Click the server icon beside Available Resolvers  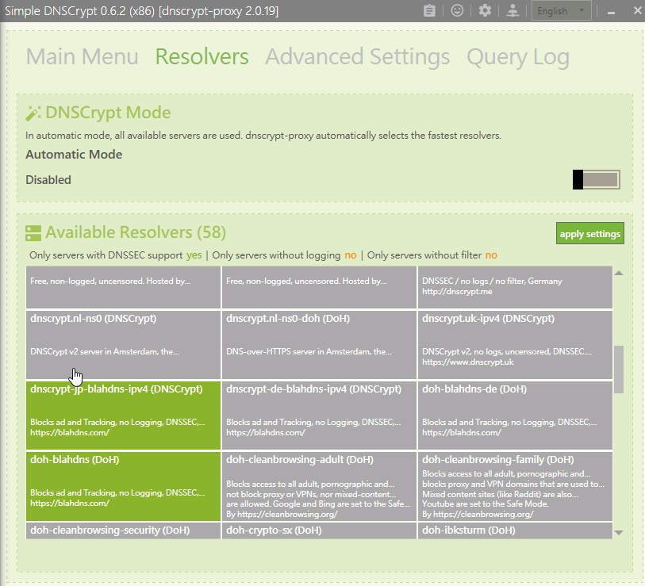click(x=33, y=233)
